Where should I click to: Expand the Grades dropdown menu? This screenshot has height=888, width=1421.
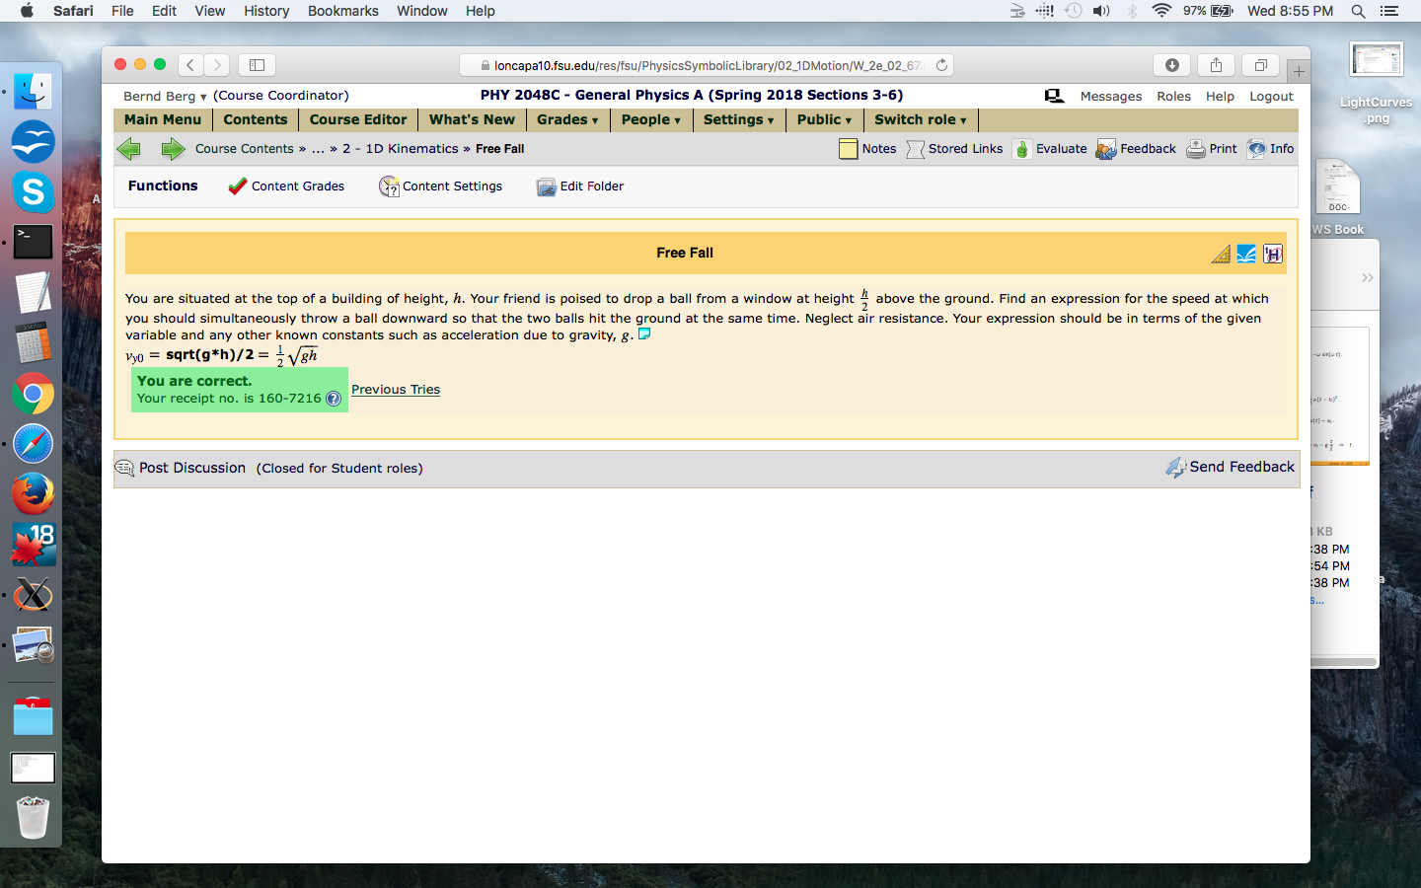coord(567,119)
